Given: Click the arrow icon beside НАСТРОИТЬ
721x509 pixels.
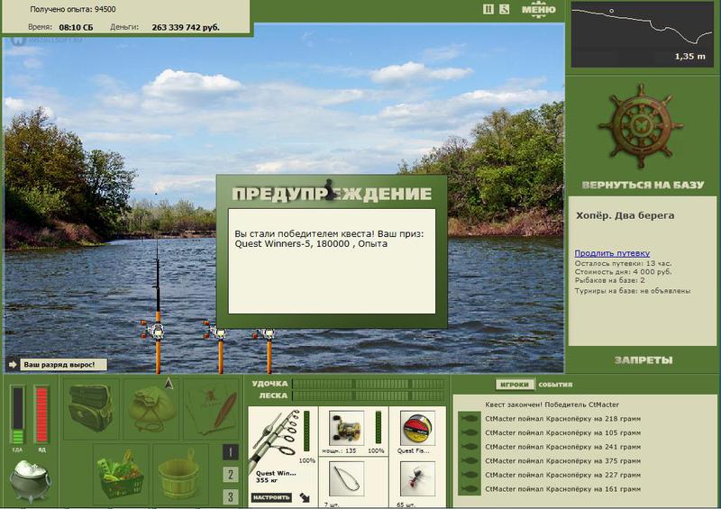Looking at the screenshot, I should pyautogui.click(x=305, y=497).
